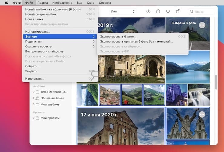Choose Новый смарт-альбом

[60, 14]
